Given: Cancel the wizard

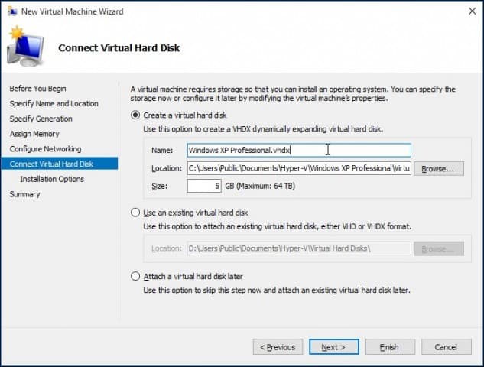Looking at the screenshot, I should point(446,347).
